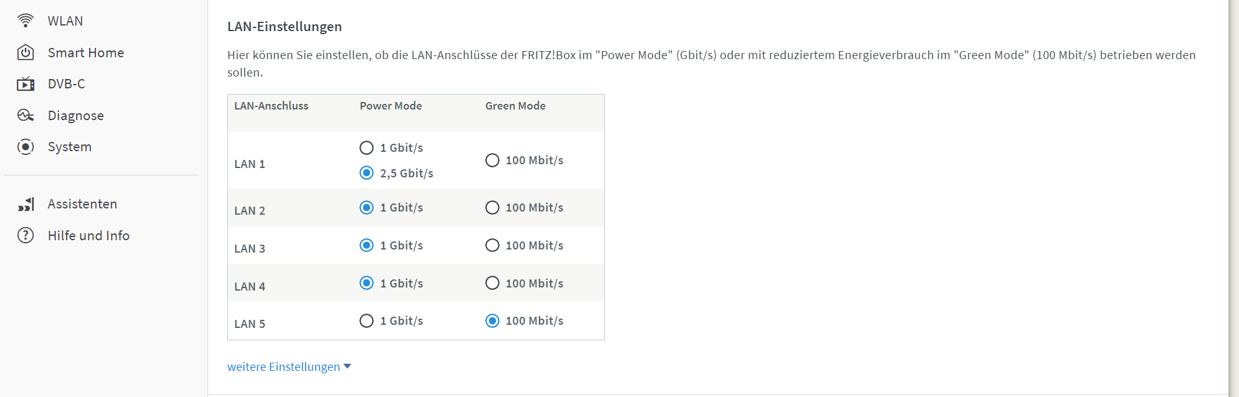Switch LAN 2 to 100 Mbit/s Green Mode
This screenshot has width=1239, height=397.
click(x=492, y=207)
